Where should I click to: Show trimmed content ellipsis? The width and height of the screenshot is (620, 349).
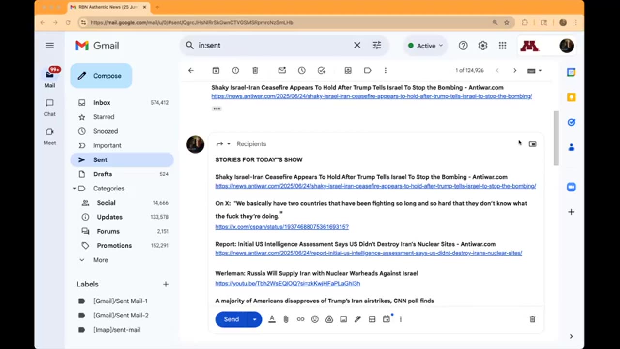tap(217, 108)
